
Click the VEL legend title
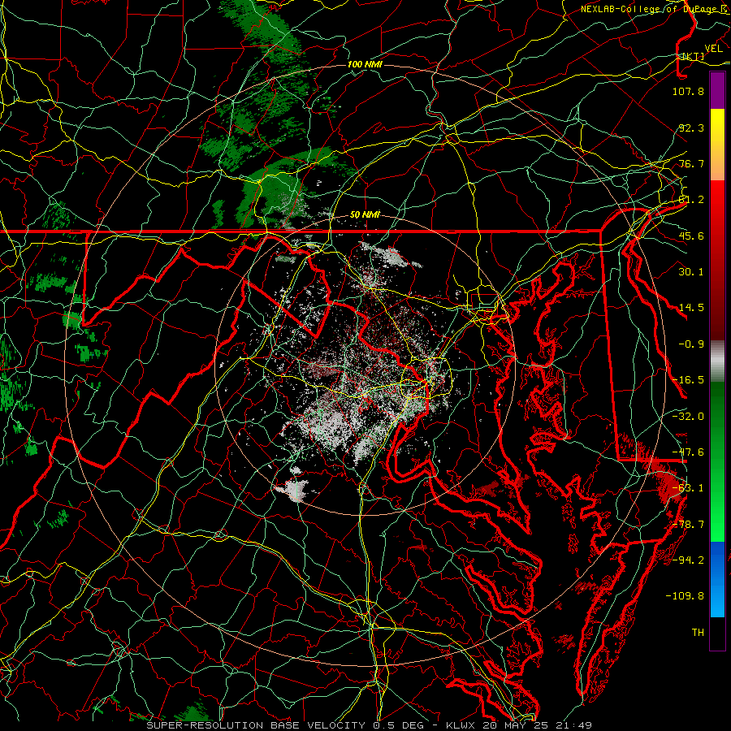(713, 49)
